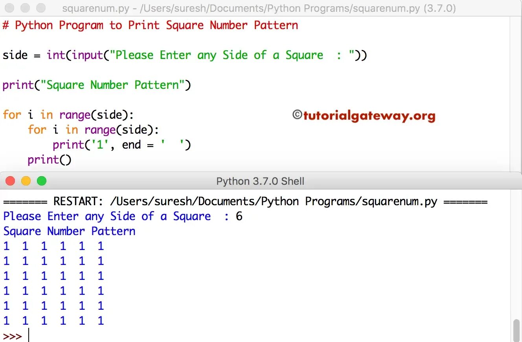The image size is (522, 342).
Task: Click the squarenum.py editor title bar text
Action: [x=259, y=8]
